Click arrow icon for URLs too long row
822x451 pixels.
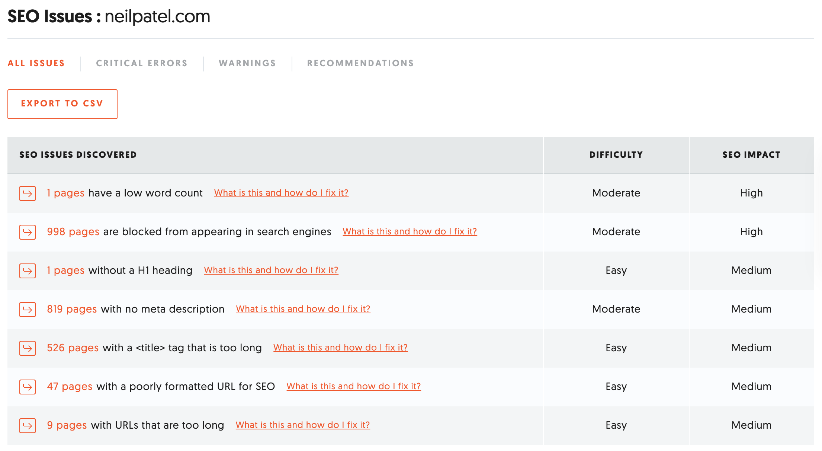pos(28,426)
